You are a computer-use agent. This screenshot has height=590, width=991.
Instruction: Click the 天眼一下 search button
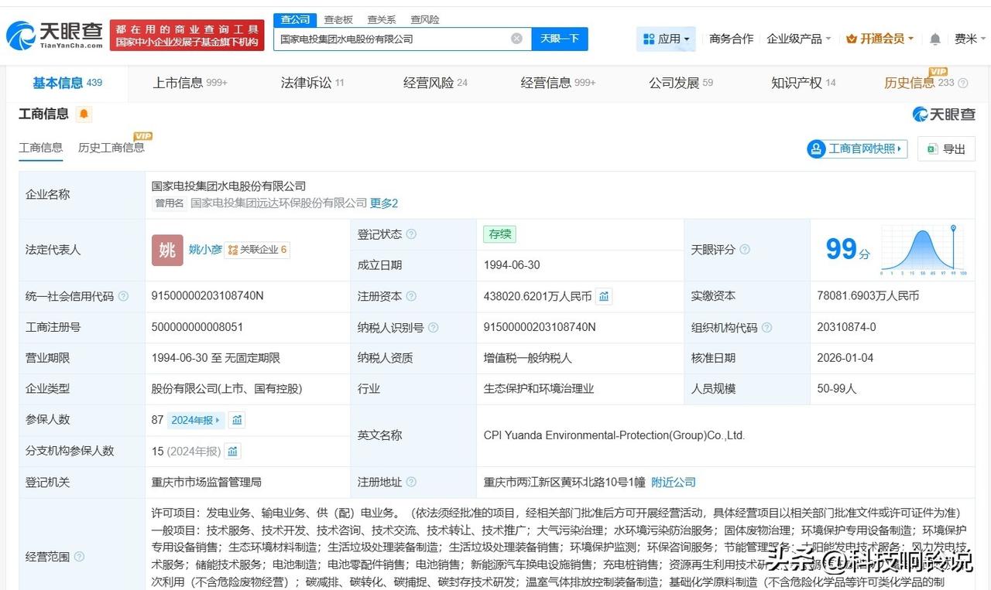click(560, 39)
